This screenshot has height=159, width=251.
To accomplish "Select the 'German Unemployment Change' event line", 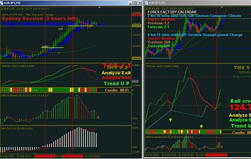I will pyautogui.click(x=195, y=35).
